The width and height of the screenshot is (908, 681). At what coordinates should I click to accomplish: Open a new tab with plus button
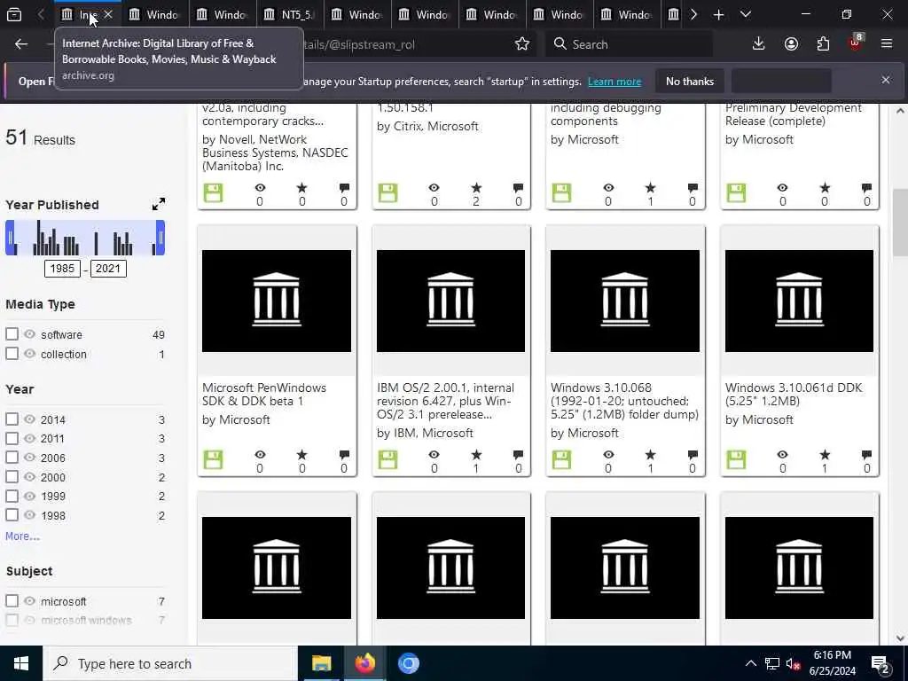coord(718,14)
